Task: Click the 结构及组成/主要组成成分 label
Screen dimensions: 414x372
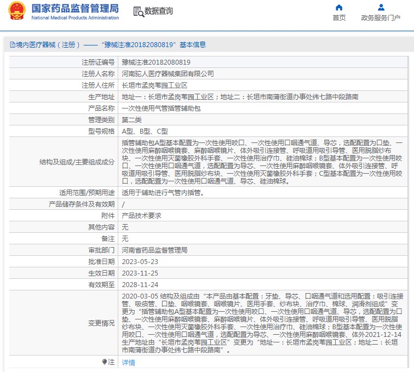Action: (x=77, y=162)
